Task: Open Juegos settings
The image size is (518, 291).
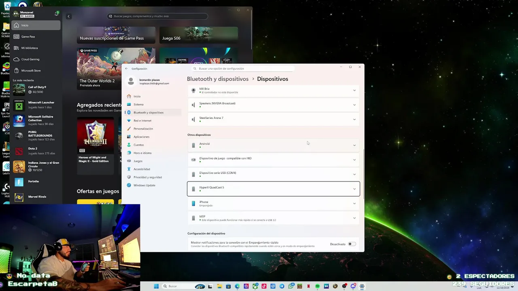Action: (x=153, y=161)
